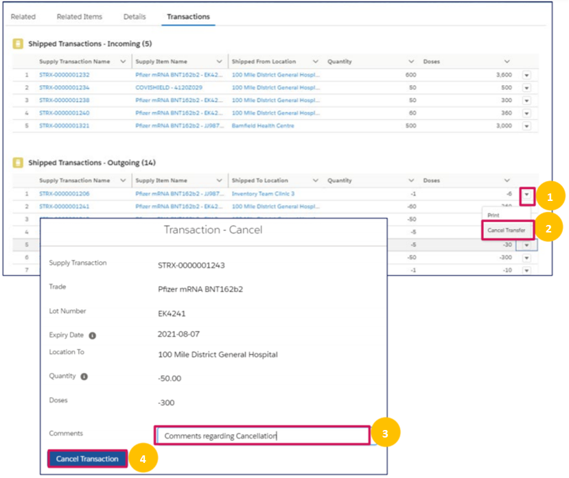Viewport: 569px width, 478px height.
Task: Open Inventory Team Clinic 3 location link
Action: (263, 193)
